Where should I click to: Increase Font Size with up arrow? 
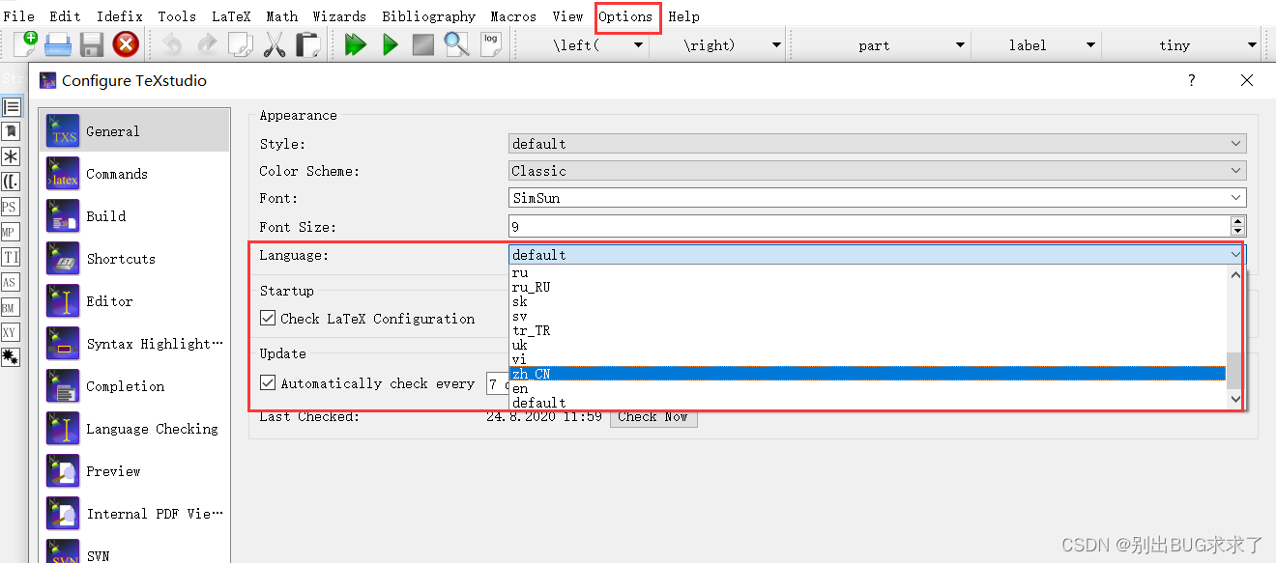[1238, 220]
